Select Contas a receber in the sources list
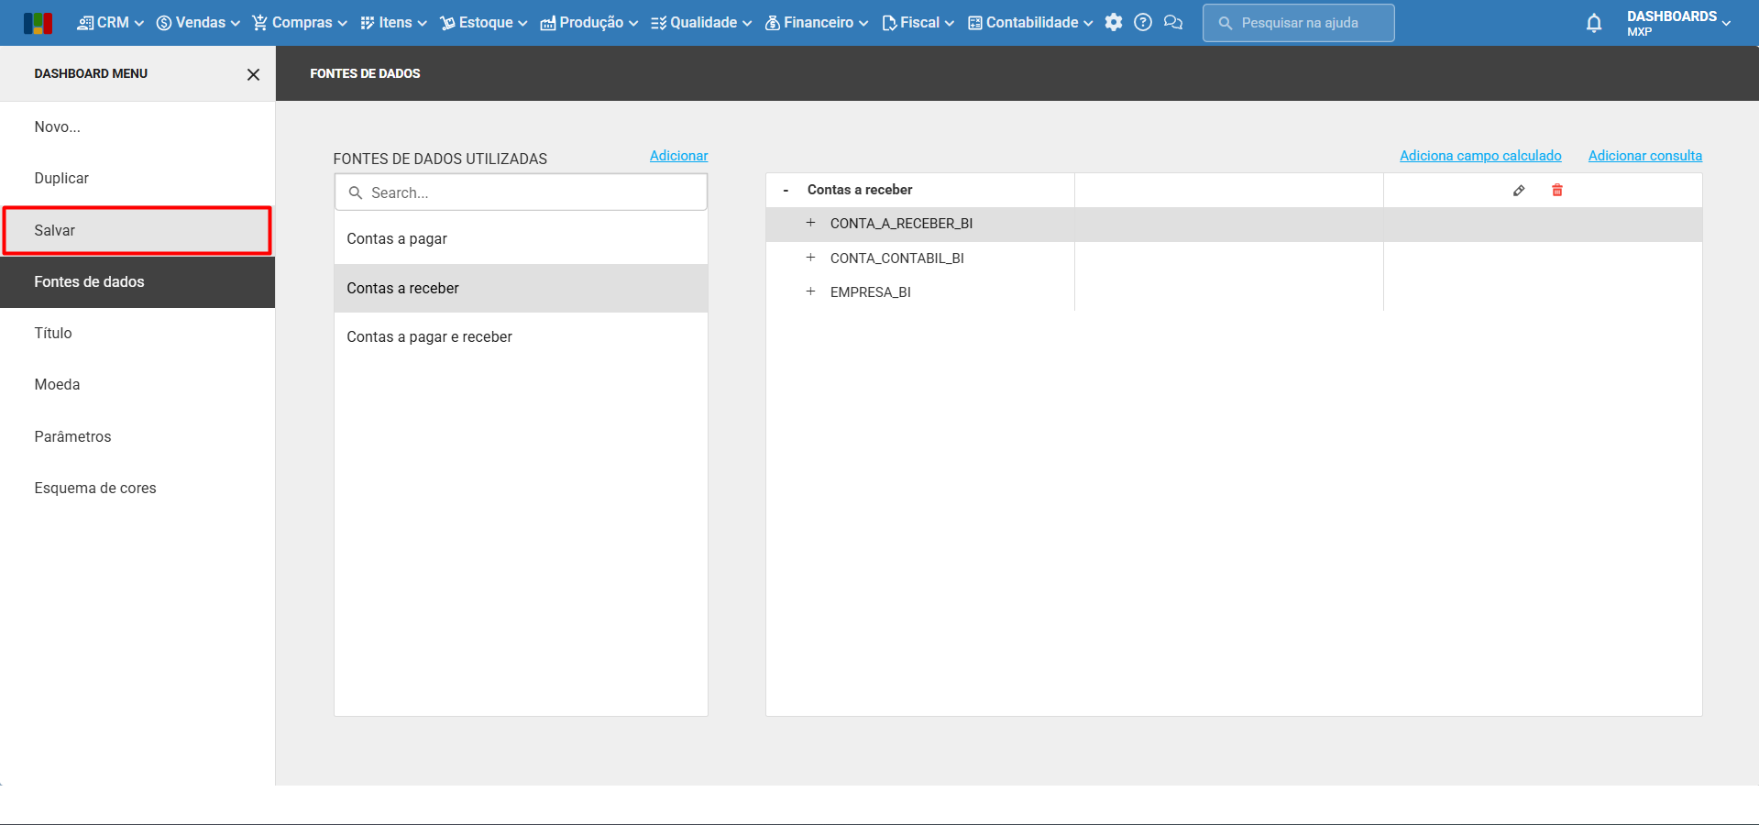This screenshot has width=1759, height=825. (x=521, y=289)
